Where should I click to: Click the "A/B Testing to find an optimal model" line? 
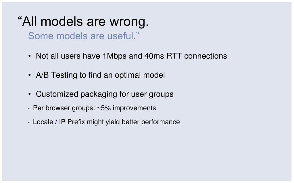click(100, 75)
